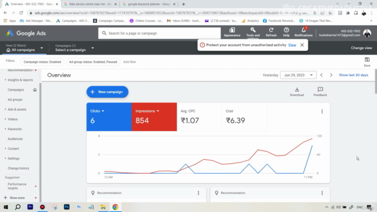Go back in browser history

click(5, 13)
